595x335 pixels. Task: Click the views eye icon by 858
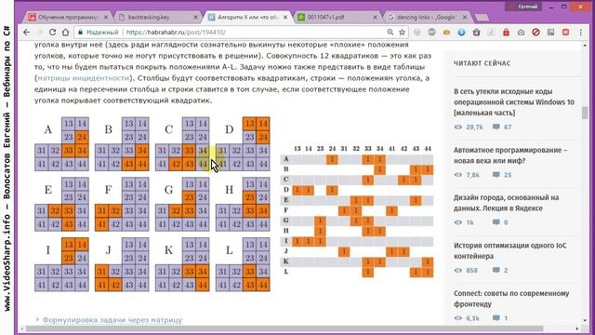coord(458,270)
